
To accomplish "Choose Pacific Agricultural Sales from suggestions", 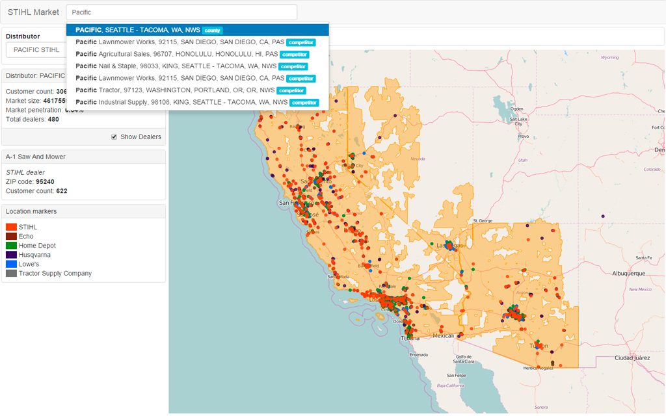I will (x=176, y=54).
